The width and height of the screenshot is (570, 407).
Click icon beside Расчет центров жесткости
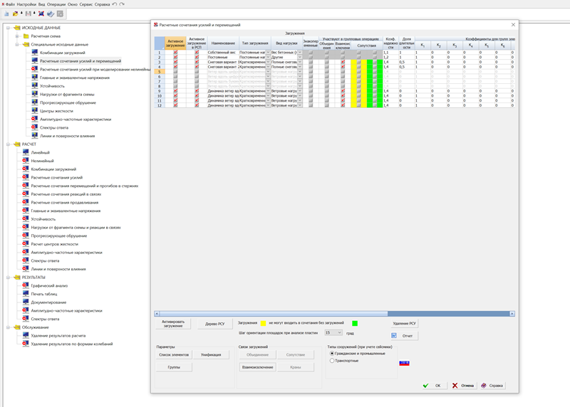[x=26, y=243]
